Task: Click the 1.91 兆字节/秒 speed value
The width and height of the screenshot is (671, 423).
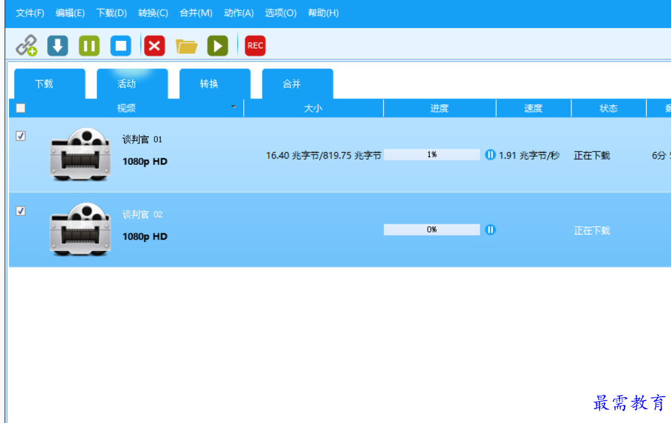Action: 529,155
